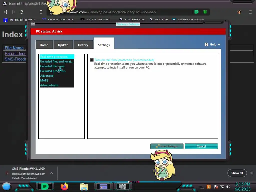Open File Explorer from the taskbar
The height and width of the screenshot is (192, 256).
(84, 187)
